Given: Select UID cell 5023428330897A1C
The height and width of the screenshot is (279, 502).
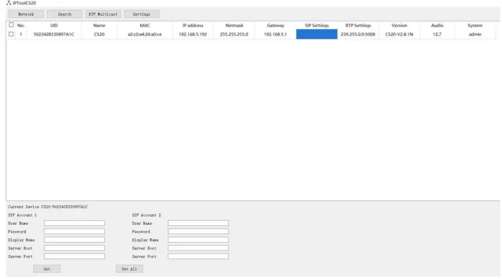Looking at the screenshot, I should [54, 34].
